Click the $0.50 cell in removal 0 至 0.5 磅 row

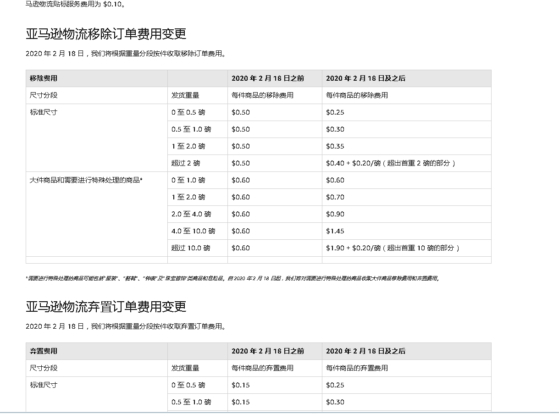pyautogui.click(x=275, y=112)
